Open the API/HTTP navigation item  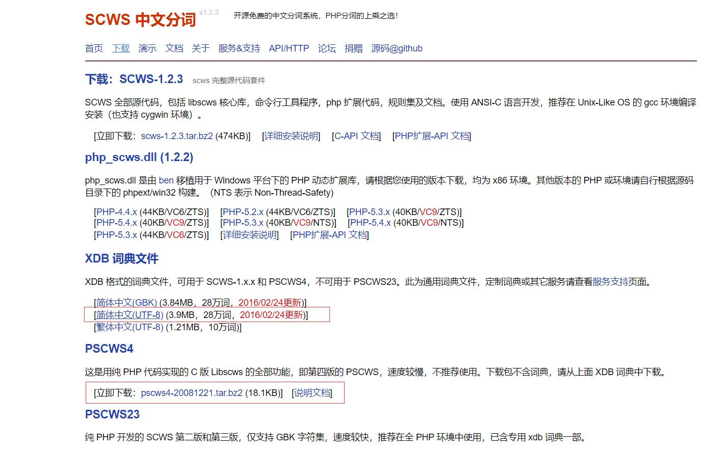coord(289,48)
